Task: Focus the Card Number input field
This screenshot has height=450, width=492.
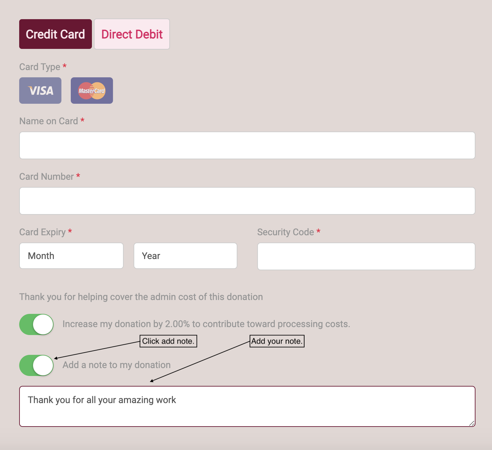Action: [x=247, y=201]
